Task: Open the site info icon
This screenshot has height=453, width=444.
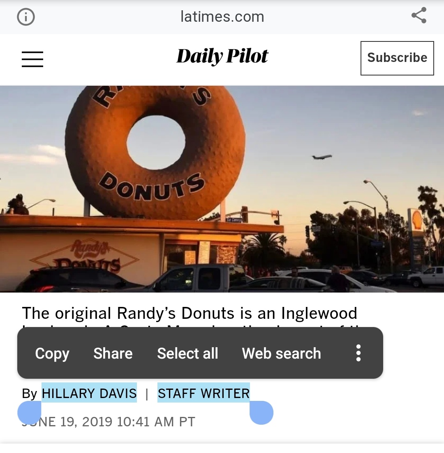Action: coord(26,17)
